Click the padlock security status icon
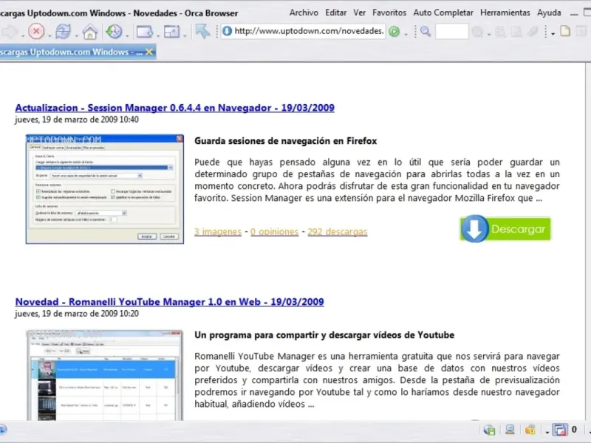 pos(530,430)
